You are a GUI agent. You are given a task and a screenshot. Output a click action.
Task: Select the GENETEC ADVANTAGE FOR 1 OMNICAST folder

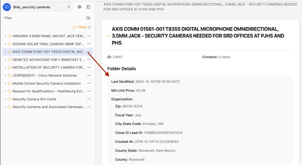pos(49,60)
